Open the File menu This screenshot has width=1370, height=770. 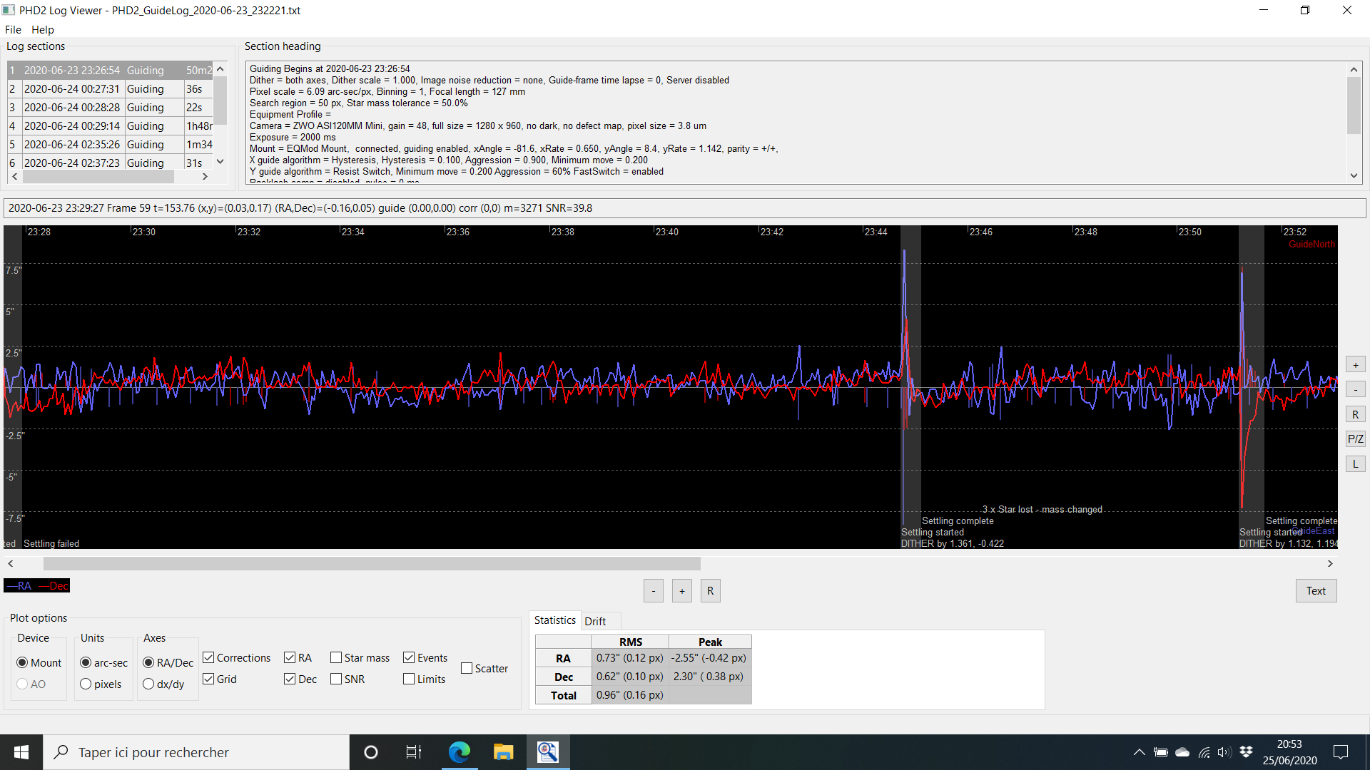click(13, 30)
